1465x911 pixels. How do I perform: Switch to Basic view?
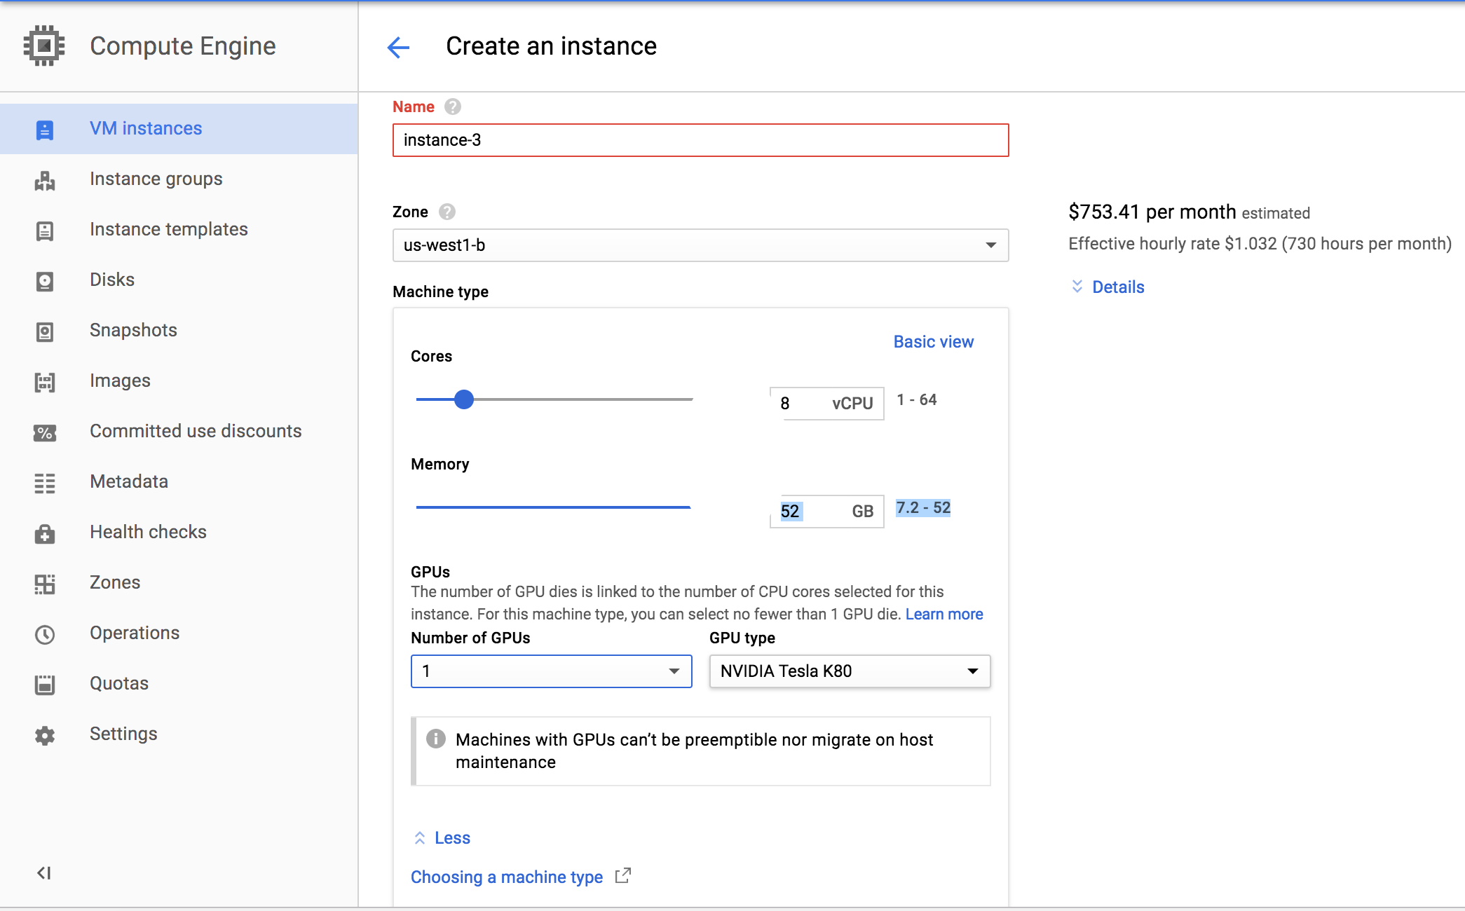933,342
